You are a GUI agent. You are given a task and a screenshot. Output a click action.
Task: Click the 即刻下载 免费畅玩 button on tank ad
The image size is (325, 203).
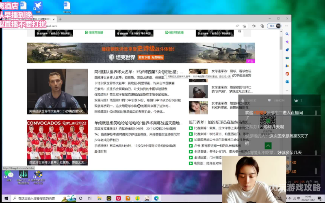tap(151, 57)
